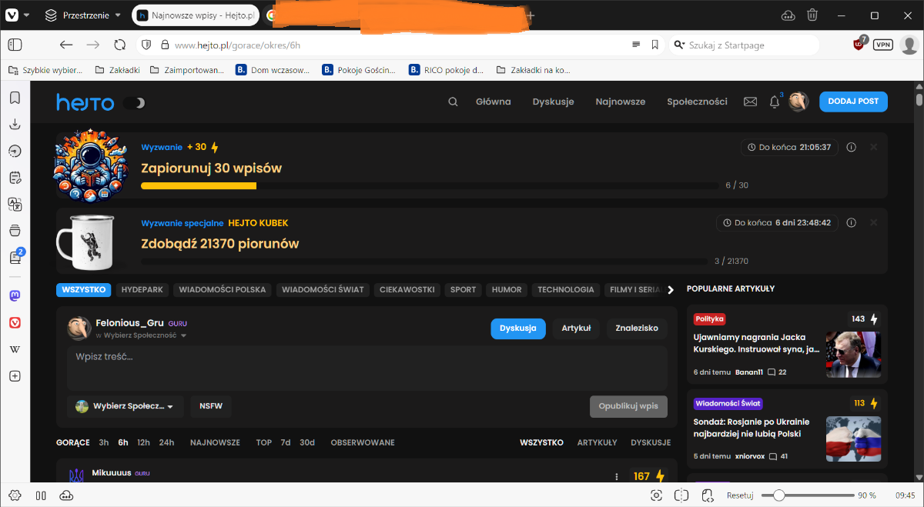Toggle the NSFW option for the post

(x=211, y=406)
